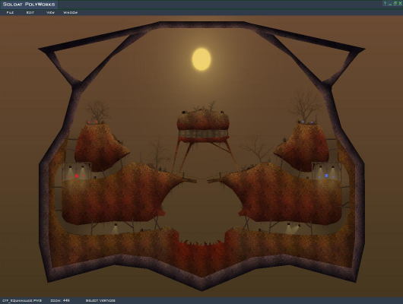Open the File menu
The width and height of the screenshot is (403, 304).
10,12
